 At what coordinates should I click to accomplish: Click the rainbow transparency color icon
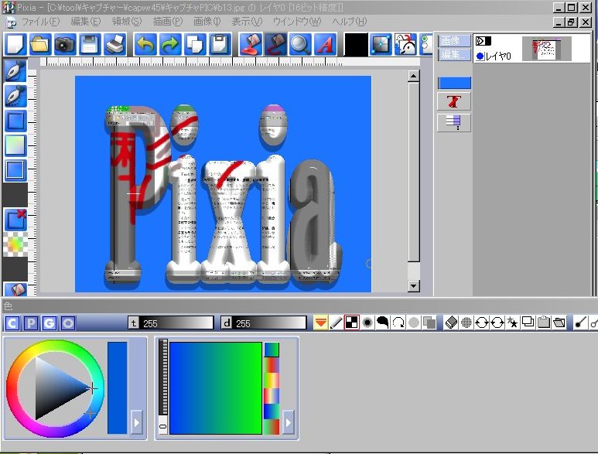point(15,244)
